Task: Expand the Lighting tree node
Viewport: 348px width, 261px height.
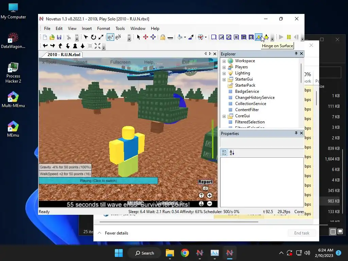Action: pyautogui.click(x=224, y=73)
